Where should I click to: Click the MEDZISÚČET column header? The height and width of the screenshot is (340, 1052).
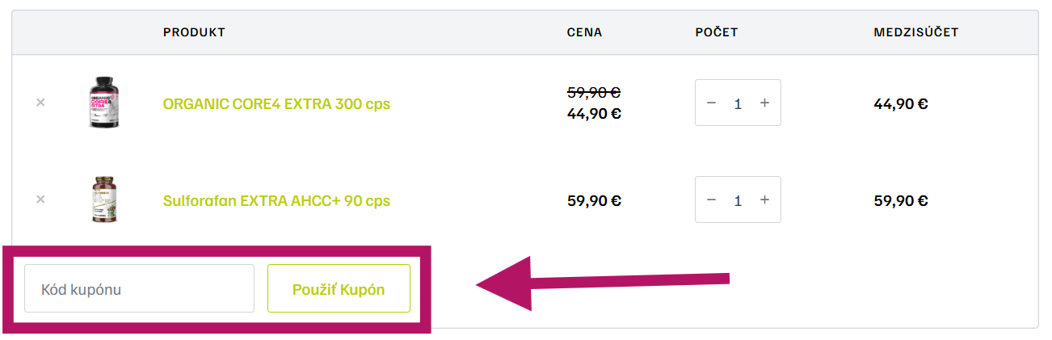click(915, 32)
